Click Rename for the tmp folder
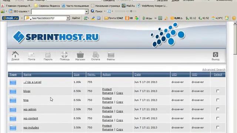237x133 pixels. point(108,102)
